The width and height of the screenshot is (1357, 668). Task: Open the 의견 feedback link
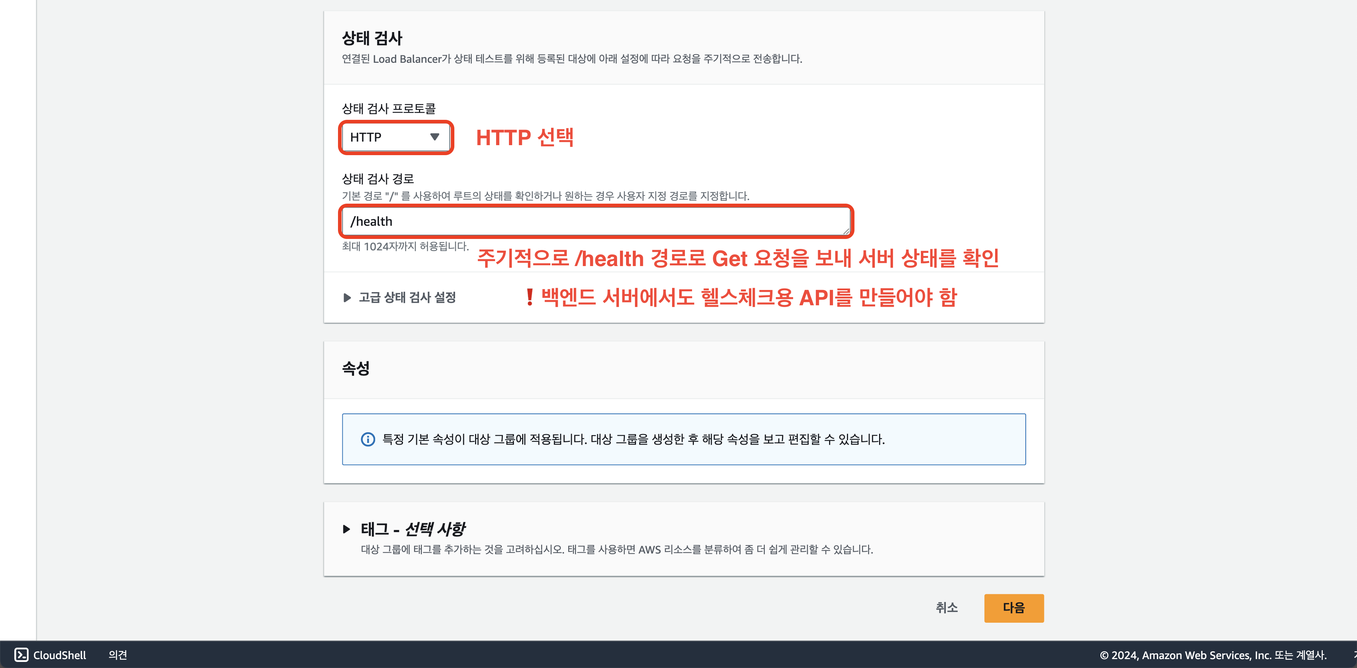[117, 654]
